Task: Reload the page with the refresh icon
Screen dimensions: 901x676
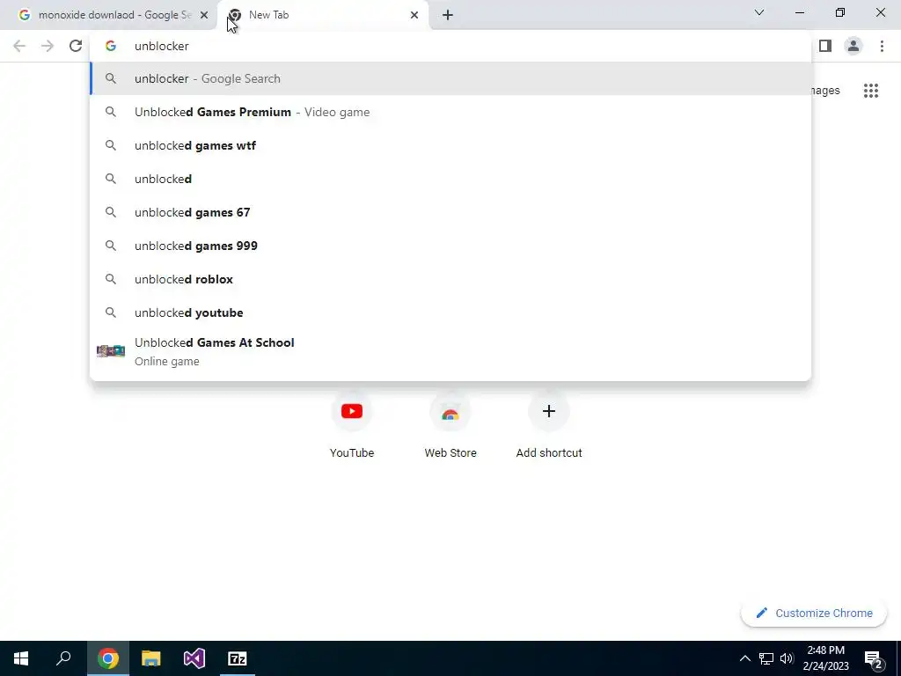Action: [x=76, y=46]
